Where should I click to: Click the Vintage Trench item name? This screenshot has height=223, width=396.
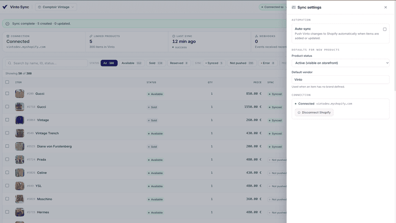47,133
